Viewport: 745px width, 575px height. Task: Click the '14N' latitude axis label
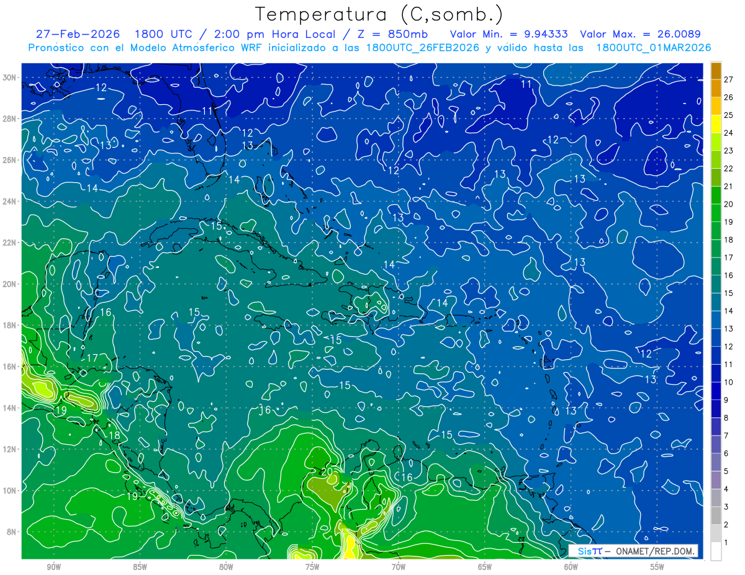pos(11,408)
